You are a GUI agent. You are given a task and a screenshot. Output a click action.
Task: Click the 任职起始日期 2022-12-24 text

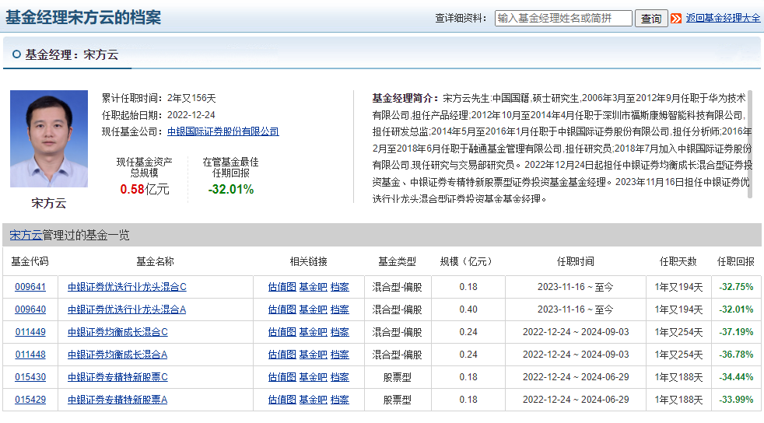tap(159, 115)
